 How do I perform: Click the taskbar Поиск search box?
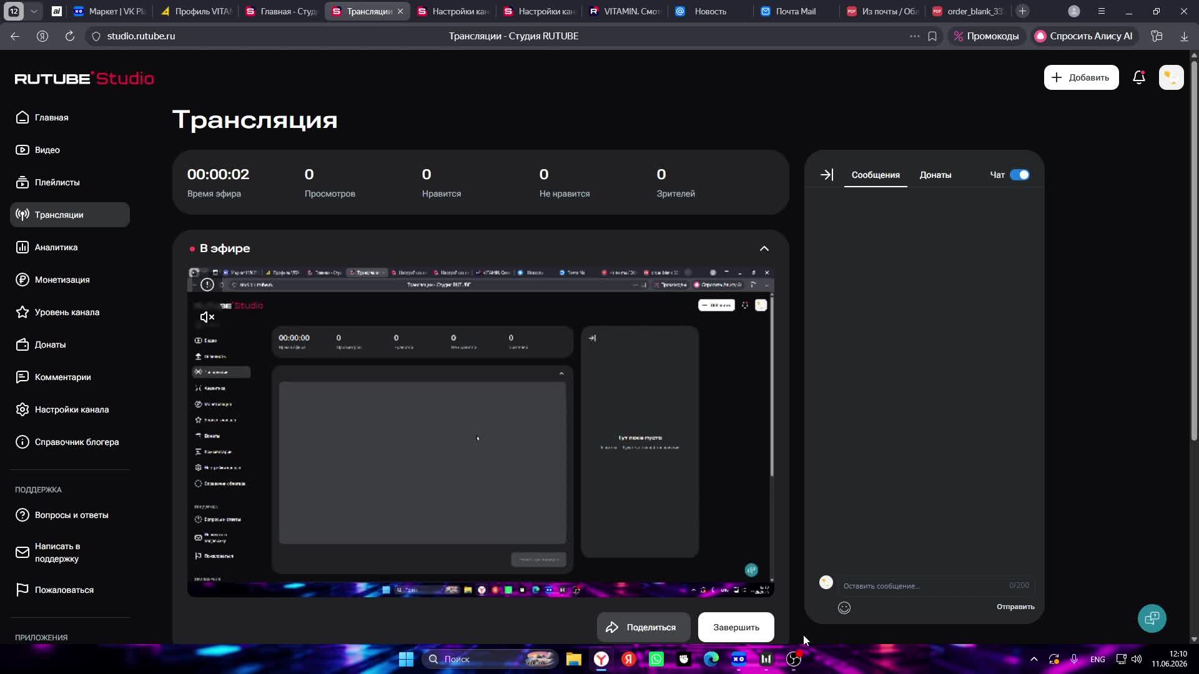coord(490,659)
